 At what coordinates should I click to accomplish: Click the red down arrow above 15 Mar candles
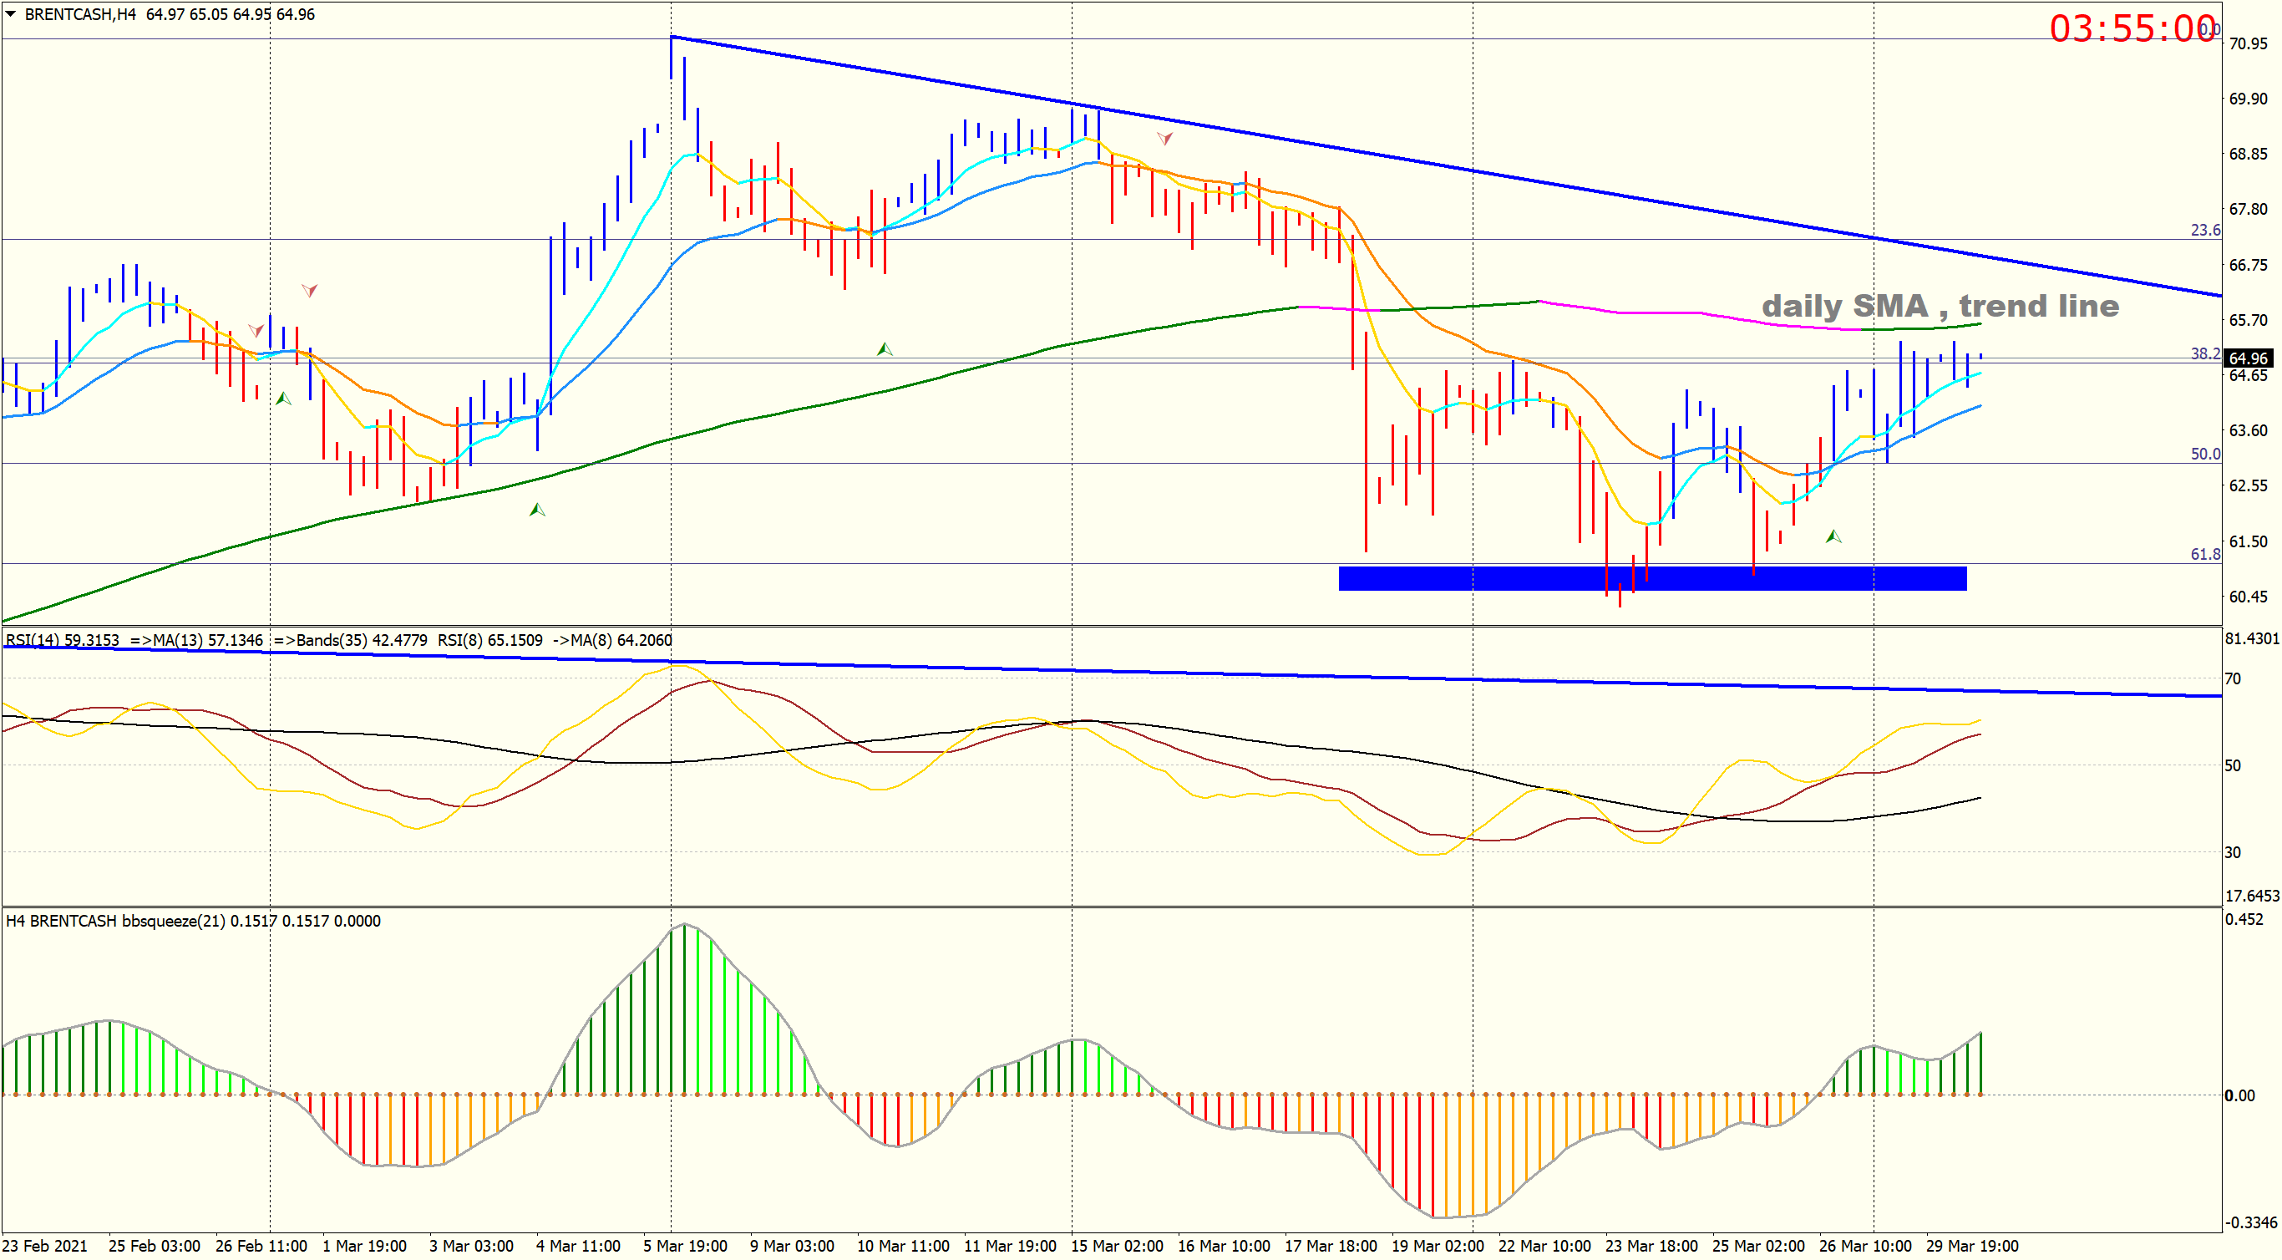pyautogui.click(x=1165, y=138)
